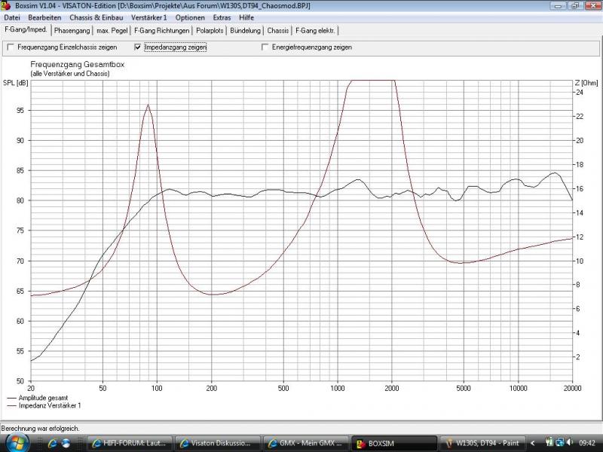Switch to the Phasengang tab
Image resolution: width=603 pixels, height=452 pixels.
click(72, 31)
